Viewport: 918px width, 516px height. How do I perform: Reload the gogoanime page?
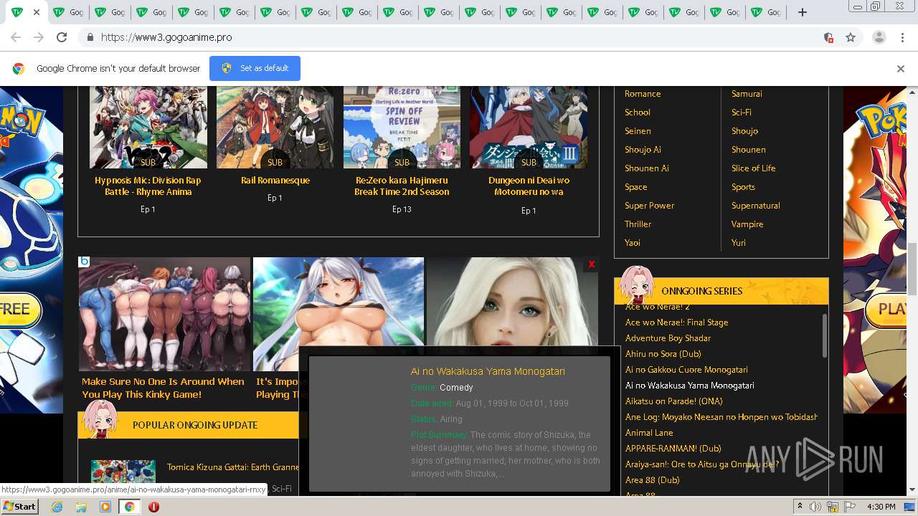62,37
